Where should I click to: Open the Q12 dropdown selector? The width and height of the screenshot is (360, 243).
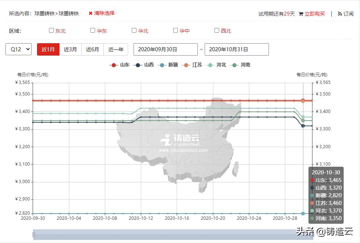(18, 49)
